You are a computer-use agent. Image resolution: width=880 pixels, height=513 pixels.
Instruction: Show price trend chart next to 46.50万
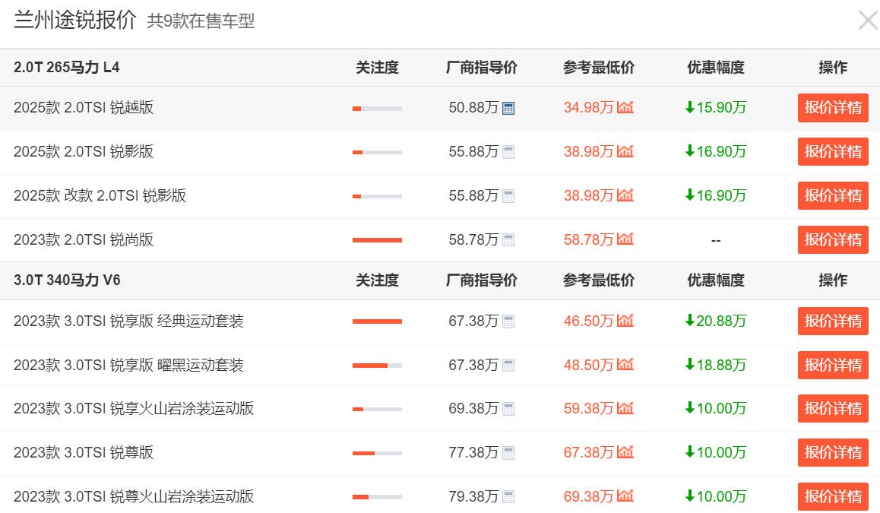click(625, 321)
